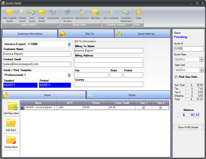This screenshot has height=159, width=206.
Task: Open the Quote Date calendar dropdown
Action: coord(201,59)
